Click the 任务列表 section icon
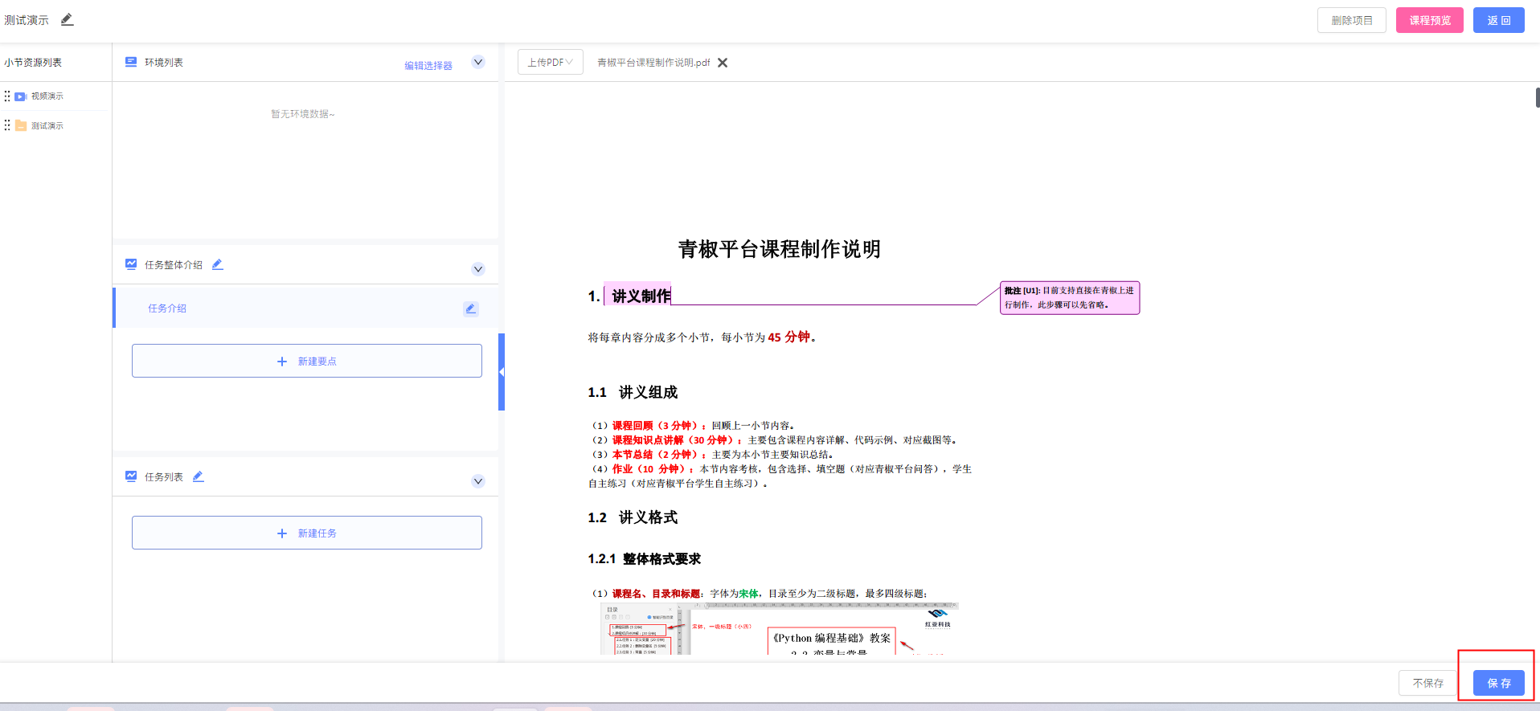Viewport: 1540px width, 711px height. point(131,476)
